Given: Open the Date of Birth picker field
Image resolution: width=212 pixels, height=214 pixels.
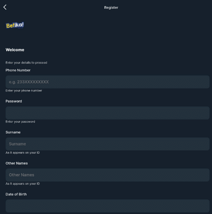Looking at the screenshot, I should (107, 206).
